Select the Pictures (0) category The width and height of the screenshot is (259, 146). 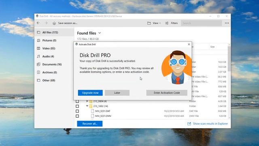55,41
